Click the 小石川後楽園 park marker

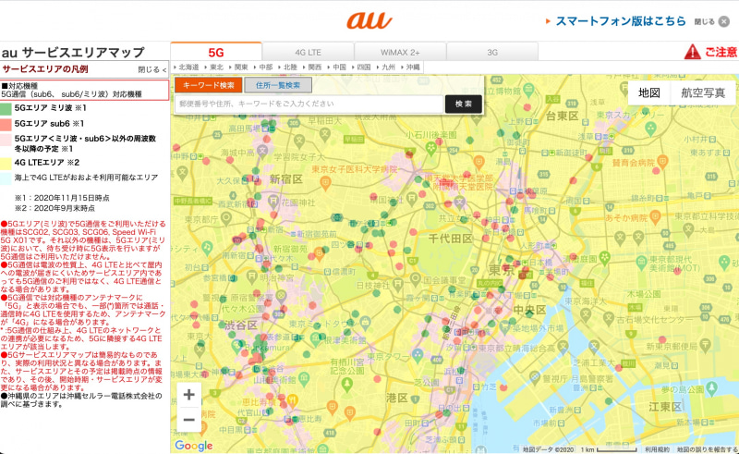point(430,148)
